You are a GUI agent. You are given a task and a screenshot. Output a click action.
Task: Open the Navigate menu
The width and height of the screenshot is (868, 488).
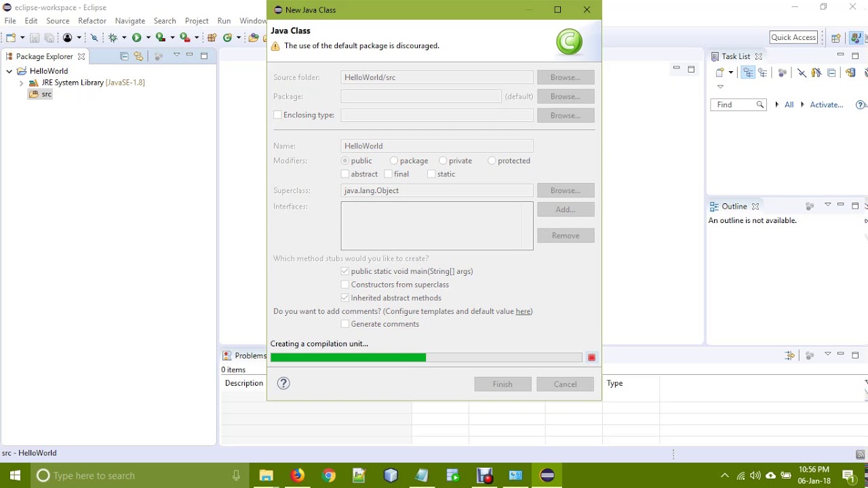(x=130, y=21)
